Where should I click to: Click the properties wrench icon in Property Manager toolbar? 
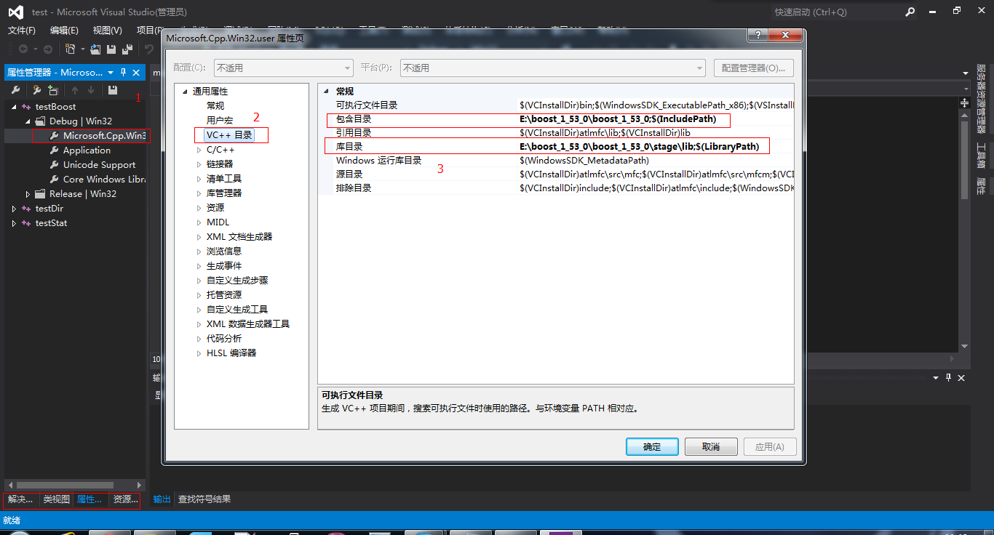click(15, 90)
